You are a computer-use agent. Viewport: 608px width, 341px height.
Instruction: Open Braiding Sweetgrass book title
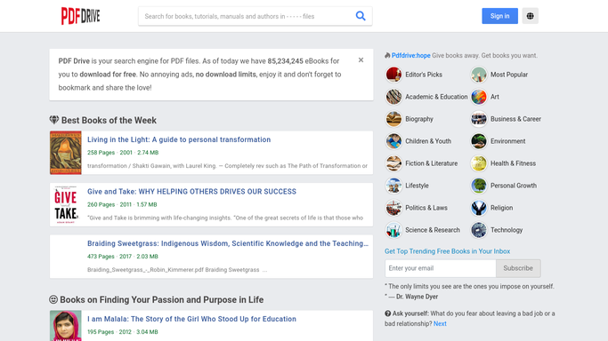[228, 243]
